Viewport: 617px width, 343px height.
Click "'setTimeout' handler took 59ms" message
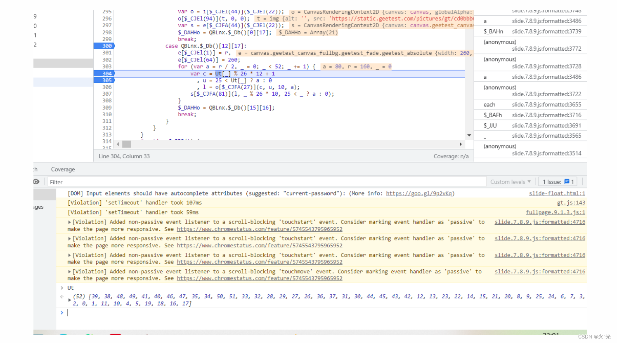[x=133, y=212]
